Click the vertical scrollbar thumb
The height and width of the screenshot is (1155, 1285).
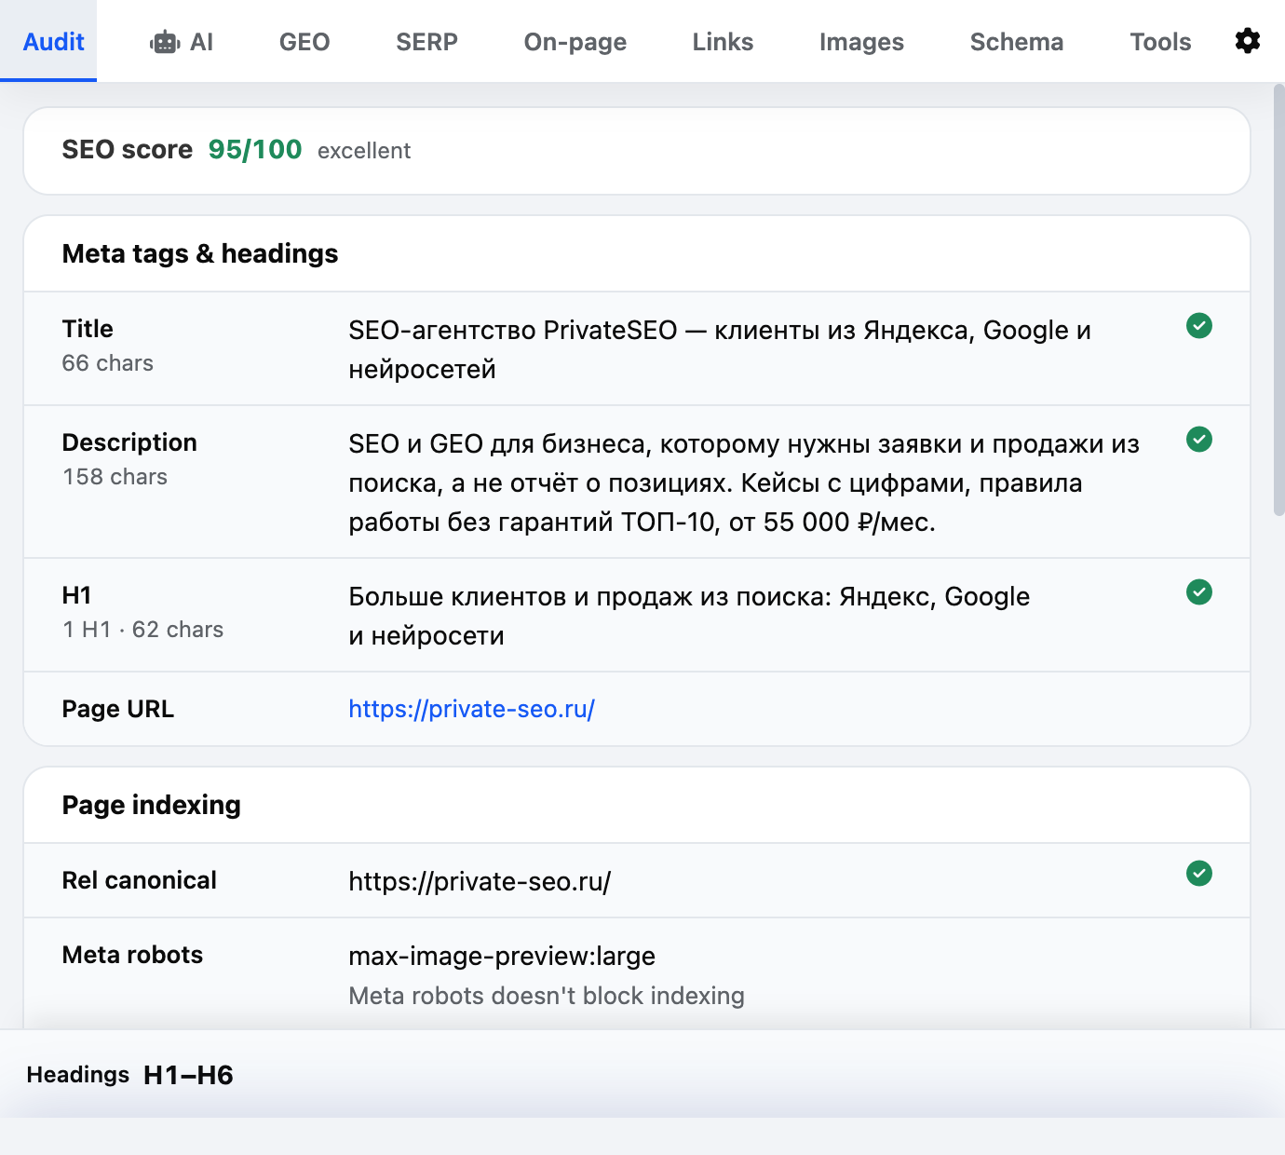tap(1278, 300)
